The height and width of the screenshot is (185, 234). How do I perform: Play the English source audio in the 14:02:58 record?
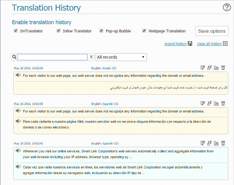[18, 111]
